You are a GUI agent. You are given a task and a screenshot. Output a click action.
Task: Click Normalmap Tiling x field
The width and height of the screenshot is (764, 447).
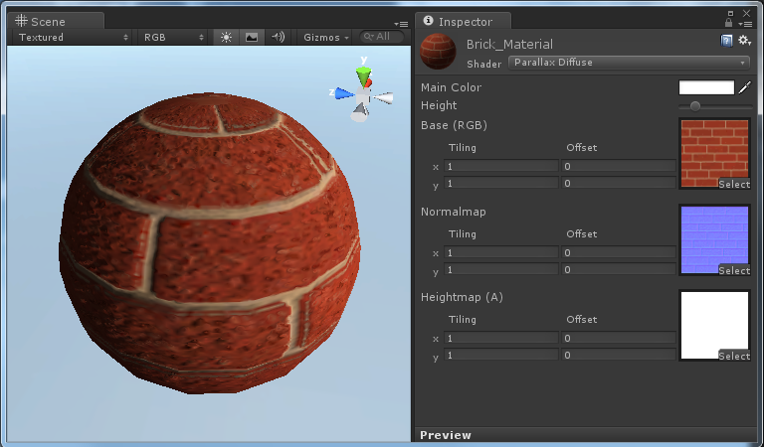tap(501, 253)
